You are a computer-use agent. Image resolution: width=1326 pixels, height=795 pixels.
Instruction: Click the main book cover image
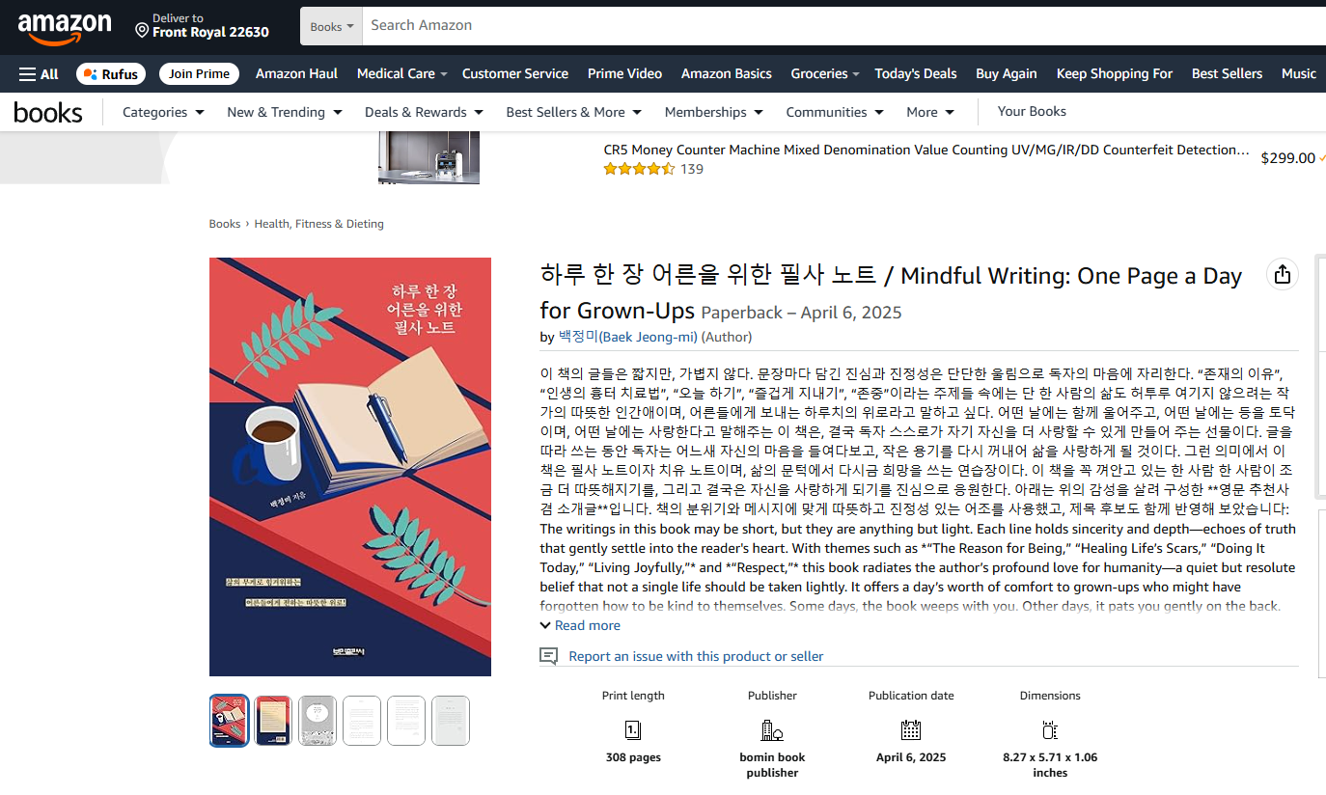(x=350, y=467)
